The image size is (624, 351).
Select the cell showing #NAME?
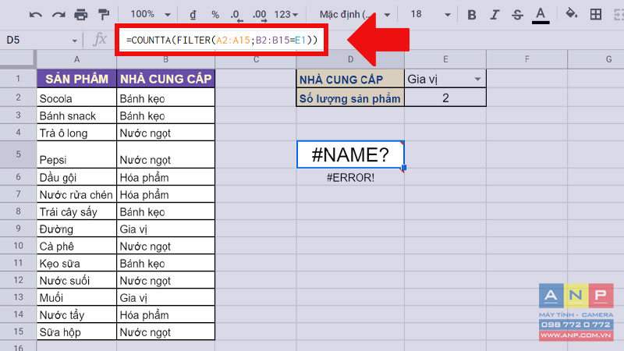pyautogui.click(x=350, y=154)
